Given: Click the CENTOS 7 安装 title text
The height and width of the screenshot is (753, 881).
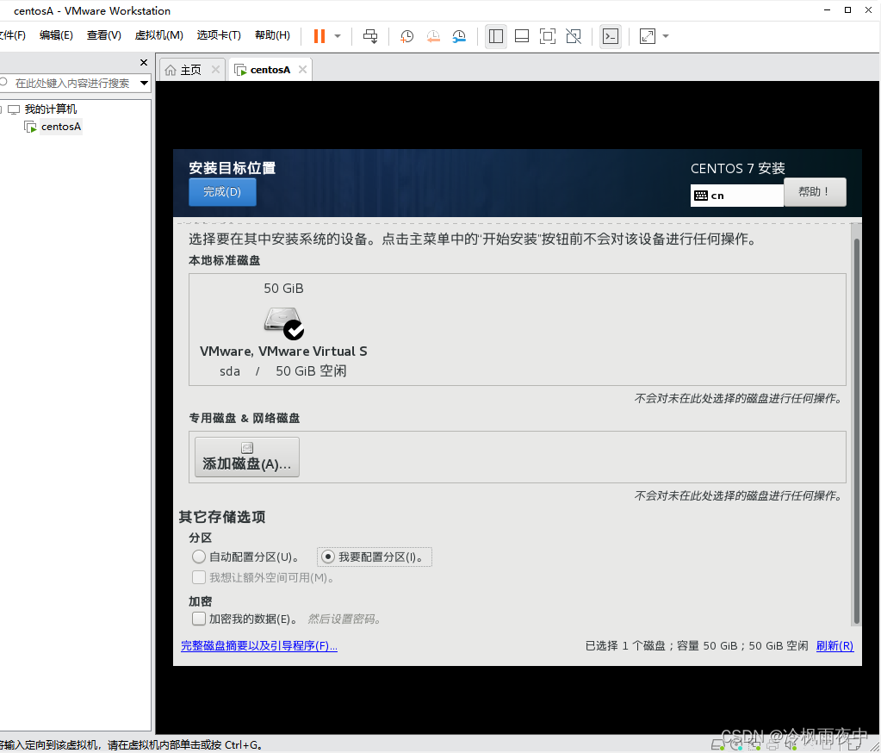Looking at the screenshot, I should (x=738, y=169).
